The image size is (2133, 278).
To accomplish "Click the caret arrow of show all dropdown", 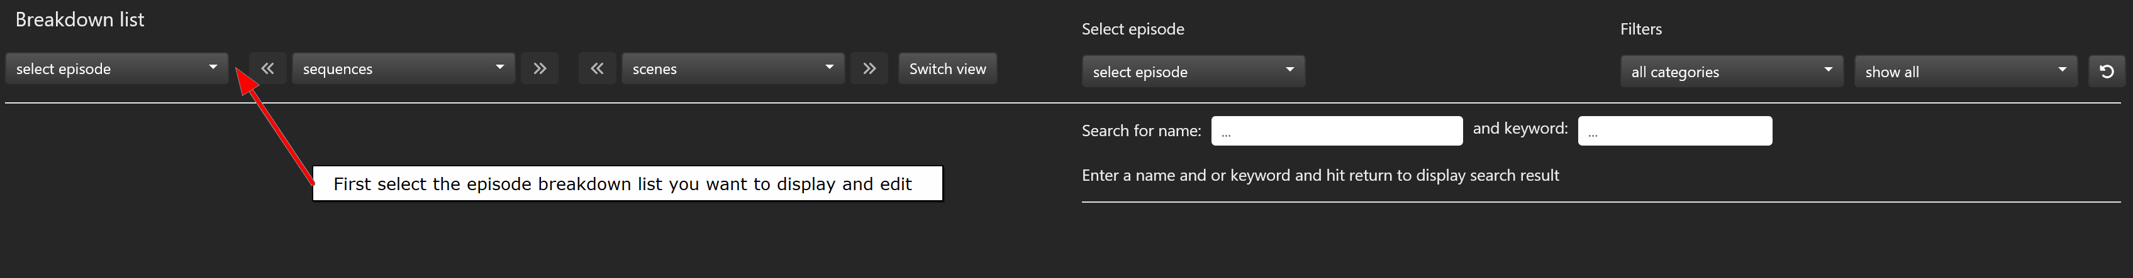I will pos(2062,70).
